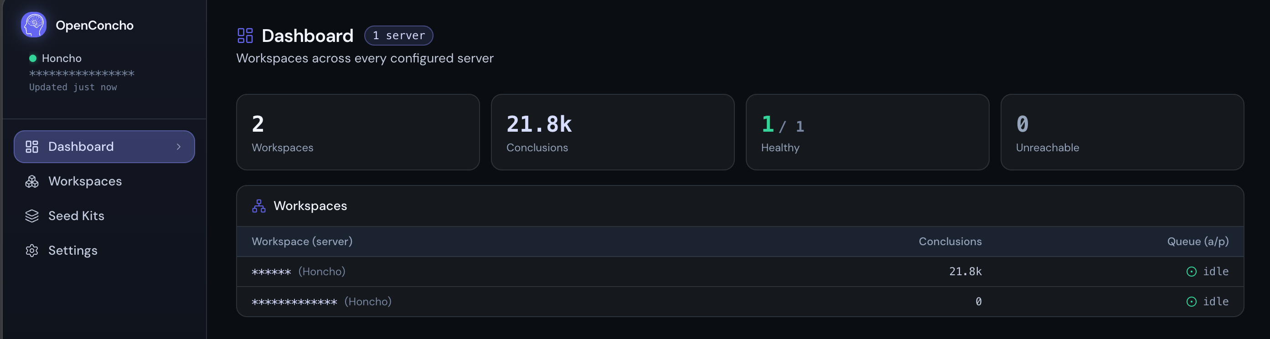Click the Dashboard header grid icon

click(245, 36)
